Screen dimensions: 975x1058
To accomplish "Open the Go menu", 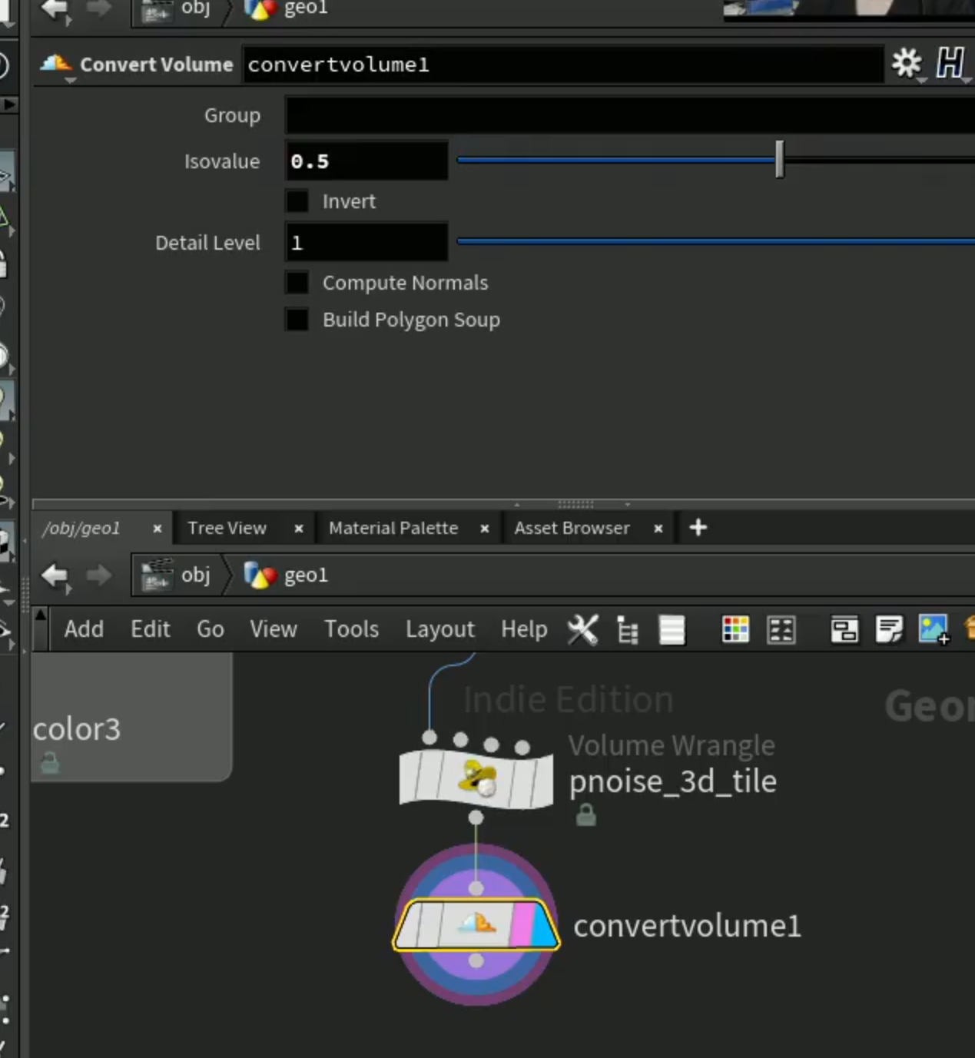I will coord(211,629).
